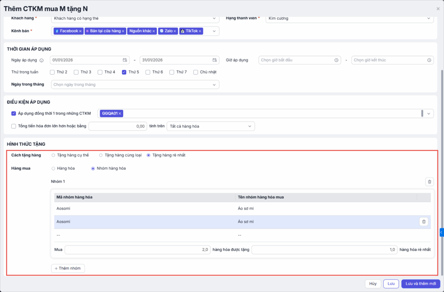The height and width of the screenshot is (292, 444).
Task: Uncheck the Thứ 5 weekday checkbox
Action: [x=124, y=72]
